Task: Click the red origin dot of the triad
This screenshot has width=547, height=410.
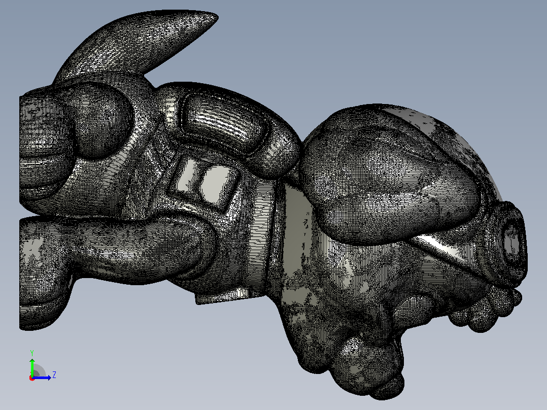Action: pos(32,378)
